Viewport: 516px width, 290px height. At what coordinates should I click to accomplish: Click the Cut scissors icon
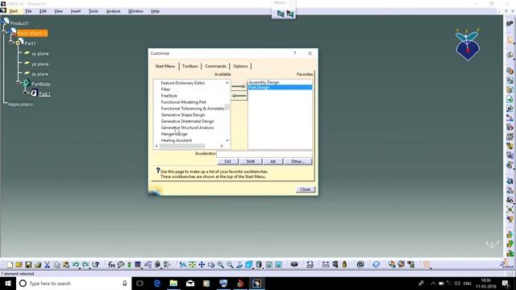(47, 265)
